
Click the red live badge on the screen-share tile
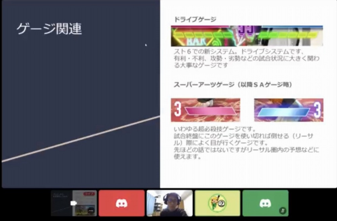pyautogui.click(x=89, y=194)
